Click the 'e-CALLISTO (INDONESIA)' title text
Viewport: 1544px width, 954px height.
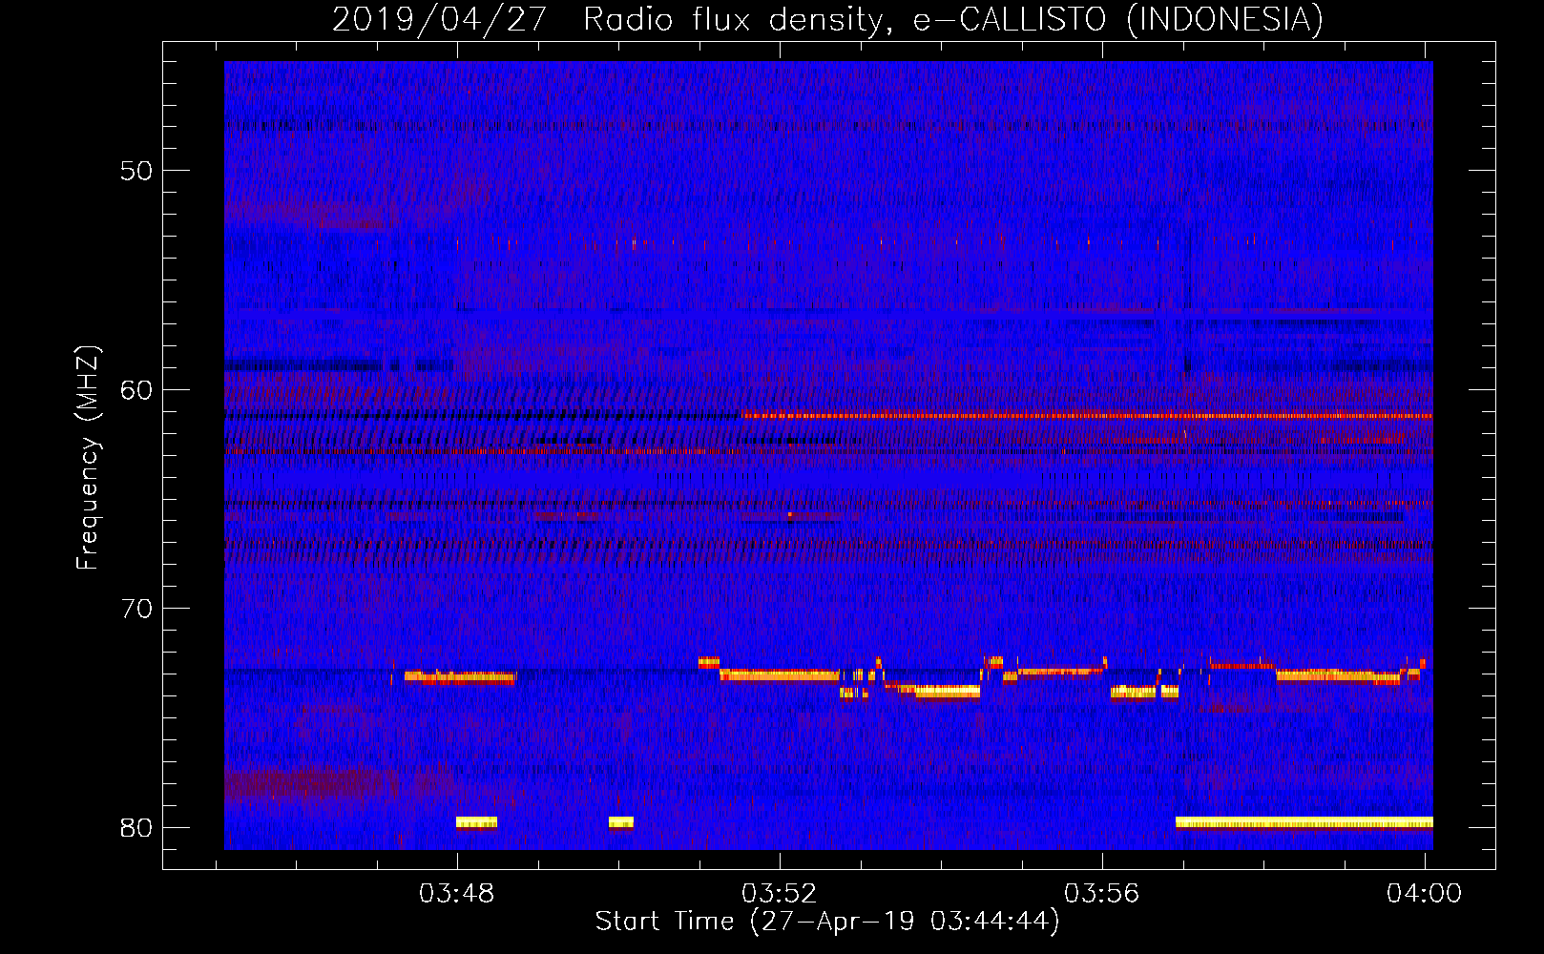1118,19
